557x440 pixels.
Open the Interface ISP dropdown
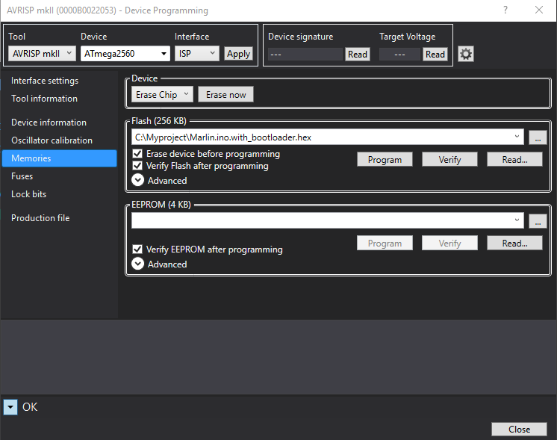197,54
